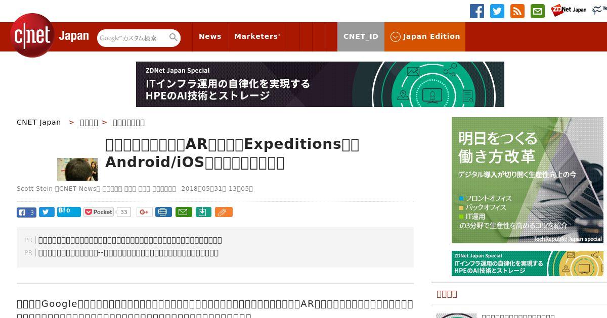Open the CNET_ID tab
This screenshot has width=607, height=318.
[361, 36]
